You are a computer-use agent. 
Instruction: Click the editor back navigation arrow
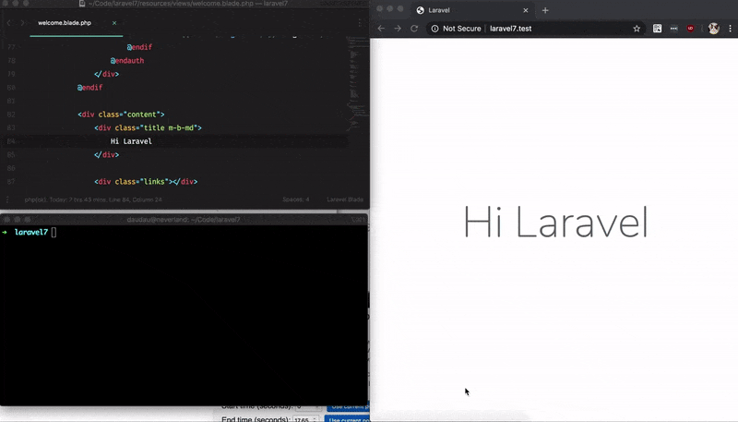tap(8, 22)
